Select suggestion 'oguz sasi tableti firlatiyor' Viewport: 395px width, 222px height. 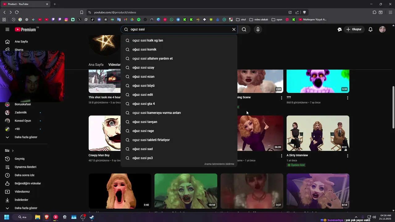pos(179,140)
